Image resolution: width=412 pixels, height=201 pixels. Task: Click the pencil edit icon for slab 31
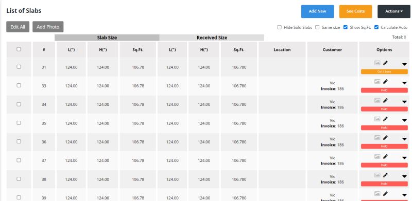tap(385, 63)
